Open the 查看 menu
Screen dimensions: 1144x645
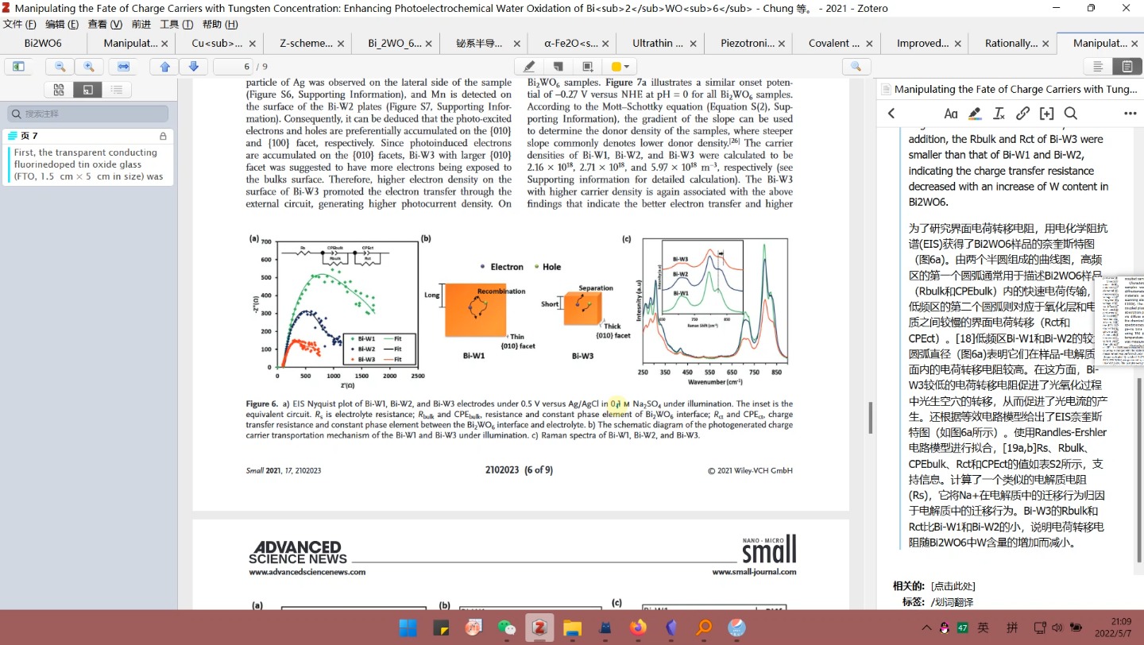pos(105,25)
